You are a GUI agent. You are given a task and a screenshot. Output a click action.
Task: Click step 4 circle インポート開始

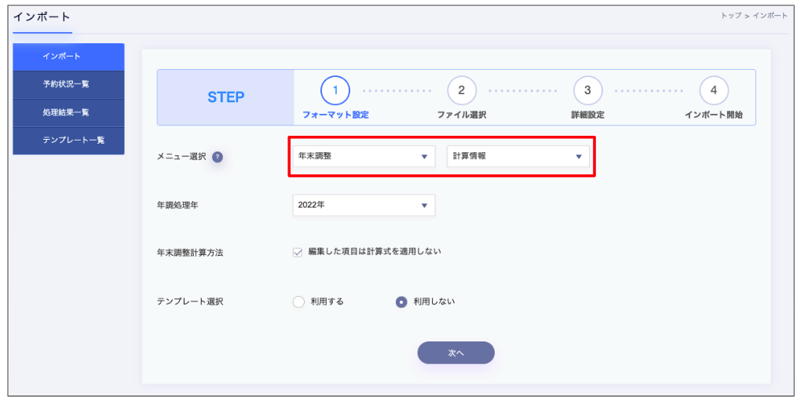(x=713, y=90)
